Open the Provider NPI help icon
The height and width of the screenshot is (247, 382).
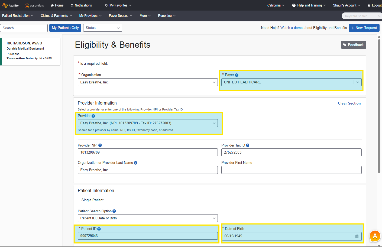pos(100,145)
